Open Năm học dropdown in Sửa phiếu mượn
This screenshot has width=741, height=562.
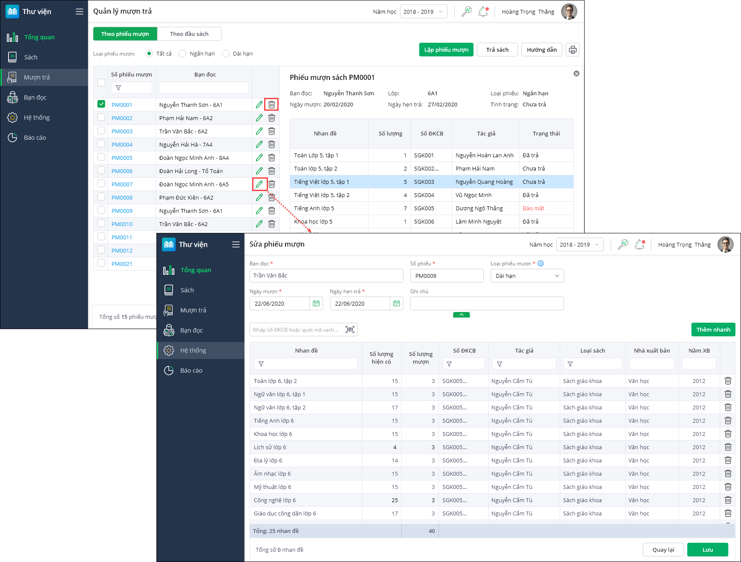click(580, 244)
